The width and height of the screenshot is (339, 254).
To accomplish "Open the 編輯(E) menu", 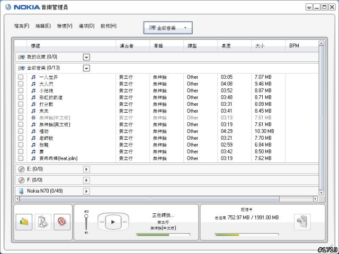I will tap(43, 26).
